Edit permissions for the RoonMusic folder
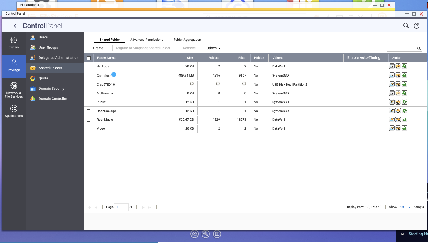 [x=398, y=120]
